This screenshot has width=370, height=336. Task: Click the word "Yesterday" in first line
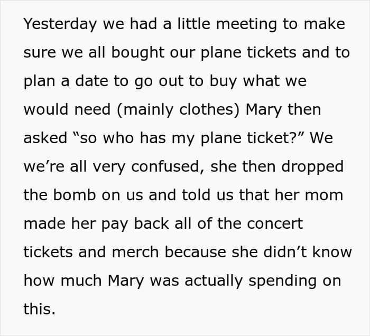[x=60, y=24]
